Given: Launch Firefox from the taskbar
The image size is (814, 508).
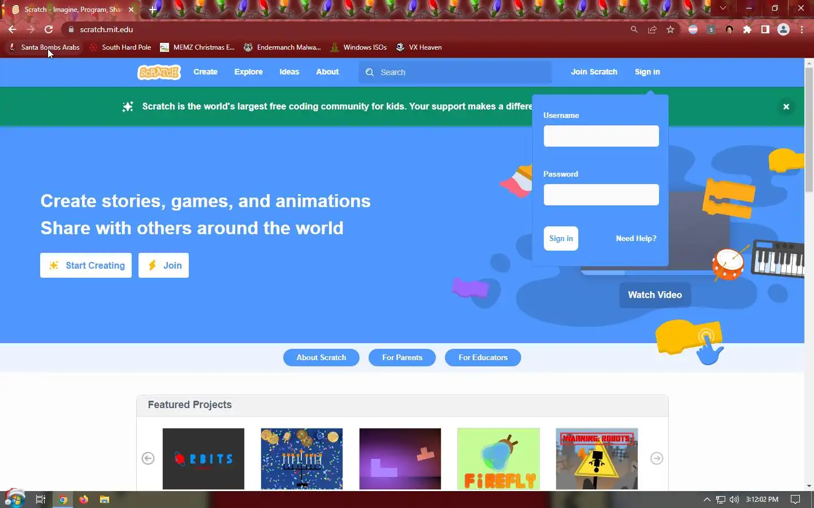Looking at the screenshot, I should click(84, 499).
